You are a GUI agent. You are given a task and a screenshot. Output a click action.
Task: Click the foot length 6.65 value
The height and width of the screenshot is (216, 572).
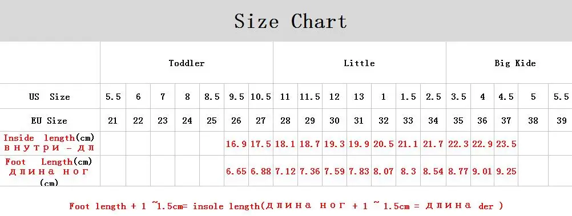click(x=236, y=171)
